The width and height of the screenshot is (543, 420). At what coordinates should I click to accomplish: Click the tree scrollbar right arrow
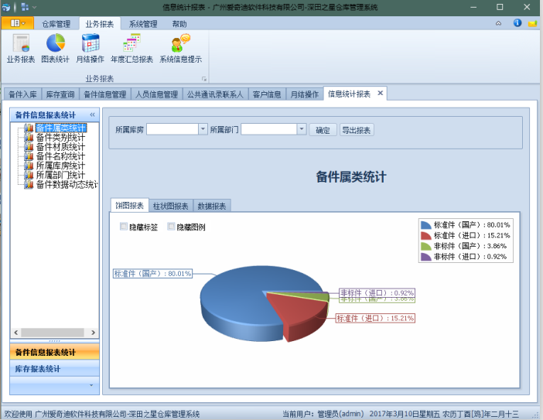93,333
